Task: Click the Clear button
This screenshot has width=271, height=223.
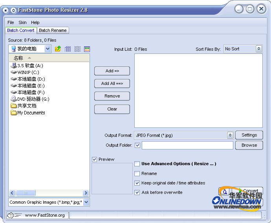Action: (112, 109)
